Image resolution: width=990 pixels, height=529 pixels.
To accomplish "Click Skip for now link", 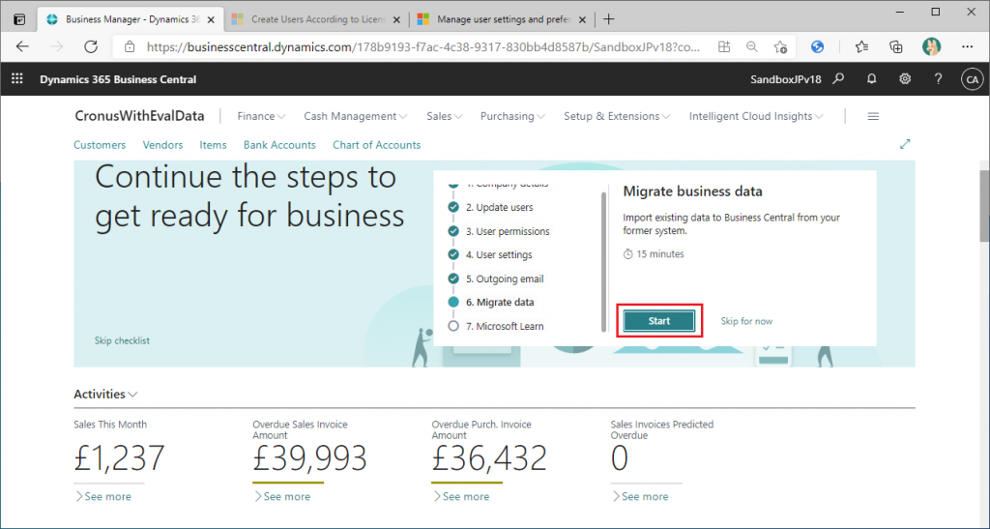I will click(746, 321).
